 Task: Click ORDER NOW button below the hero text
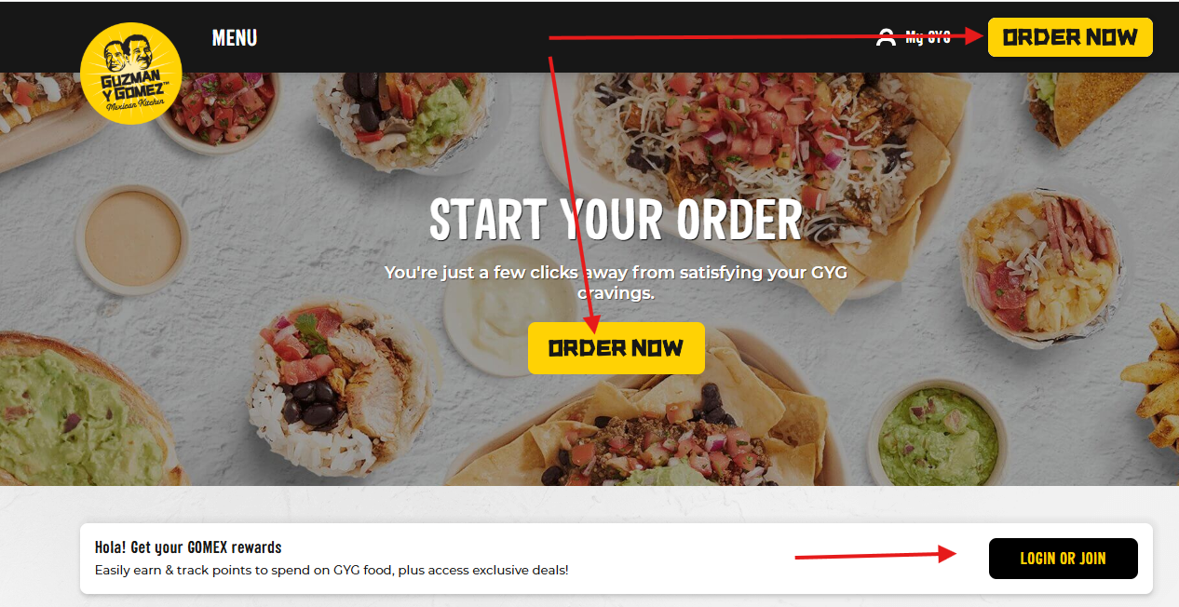(x=617, y=348)
